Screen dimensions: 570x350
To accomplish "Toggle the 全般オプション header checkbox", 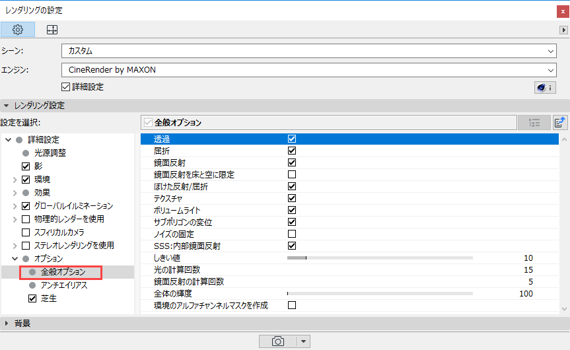I will (148, 122).
